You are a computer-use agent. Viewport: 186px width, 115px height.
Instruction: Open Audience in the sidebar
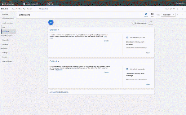(5, 44)
